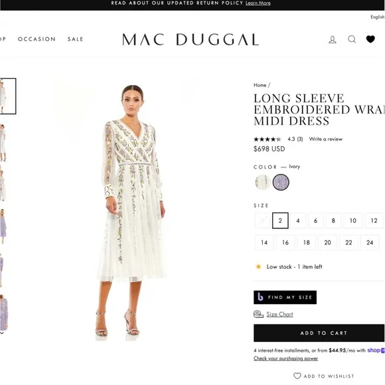The width and height of the screenshot is (385, 385).
Task: Expand thumbnail list with down chevron
Action: [2, 333]
